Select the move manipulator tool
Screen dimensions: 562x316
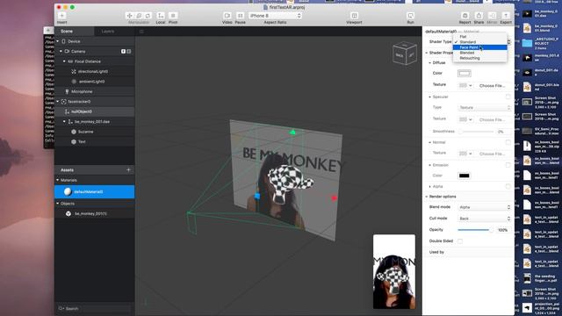click(x=129, y=16)
